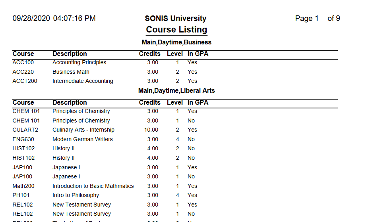Click the Course Listing report title
This screenshot has height=222, width=372.
(x=176, y=30)
